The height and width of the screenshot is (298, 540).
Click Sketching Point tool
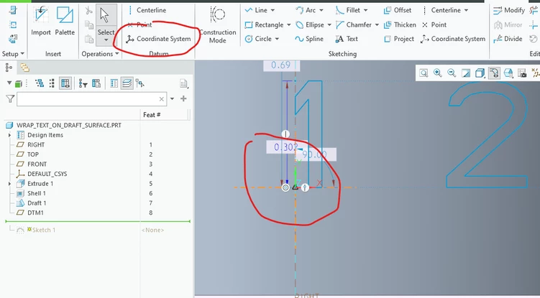pos(434,25)
